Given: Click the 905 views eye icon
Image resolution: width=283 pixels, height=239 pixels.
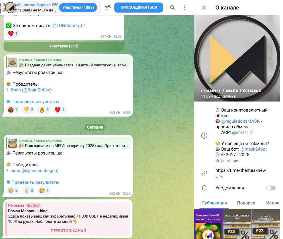Looking at the screenshot, I should pos(118,113).
